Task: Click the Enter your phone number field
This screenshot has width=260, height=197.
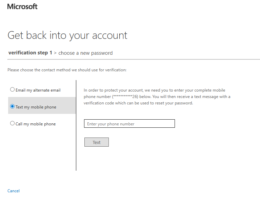Action: pos(129,124)
